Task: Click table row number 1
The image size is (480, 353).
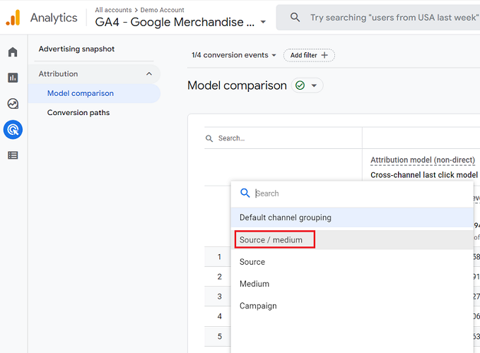Action: 219,257
